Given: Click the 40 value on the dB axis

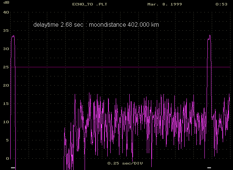Looking at the screenshot, I should tap(5, 12).
